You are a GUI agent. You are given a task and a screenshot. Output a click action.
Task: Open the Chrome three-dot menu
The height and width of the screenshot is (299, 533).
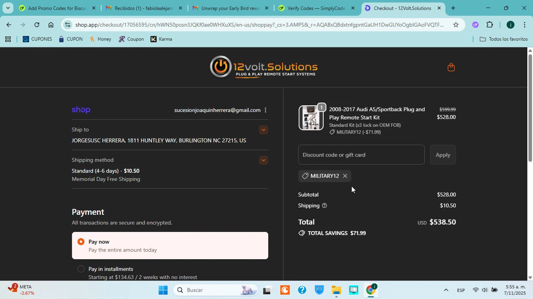[524, 25]
